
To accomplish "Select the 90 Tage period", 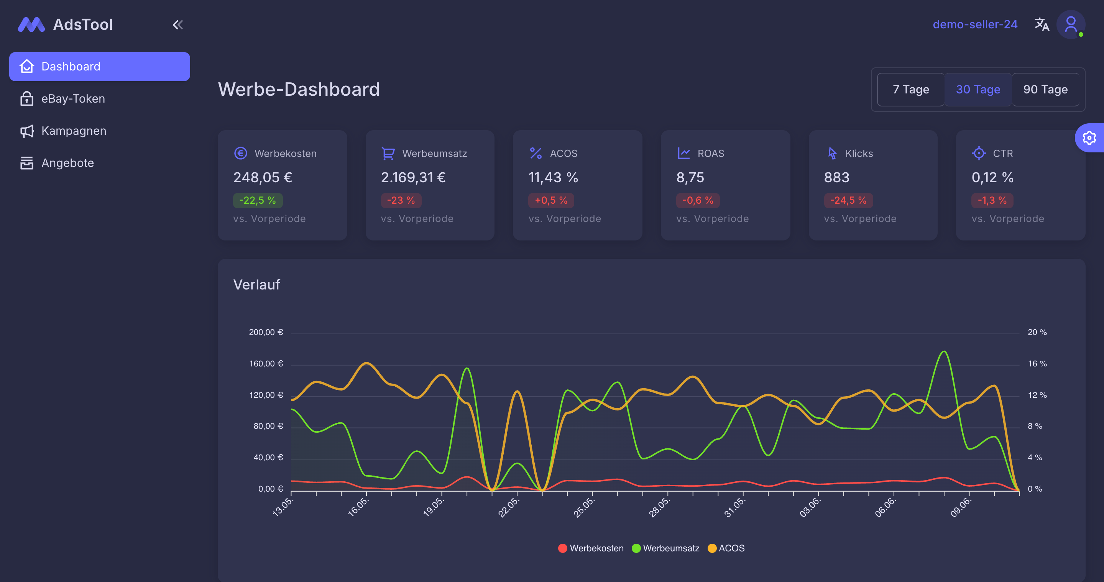I will pos(1045,90).
